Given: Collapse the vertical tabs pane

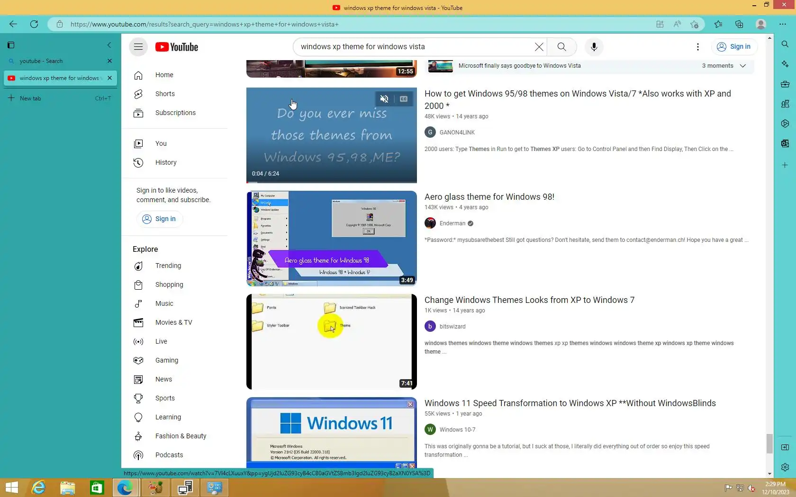Looking at the screenshot, I should (109, 45).
